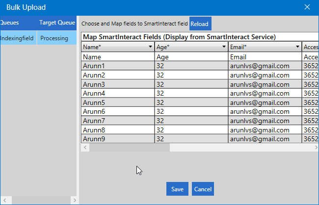
Task: Click the Save button
Action: (x=177, y=189)
